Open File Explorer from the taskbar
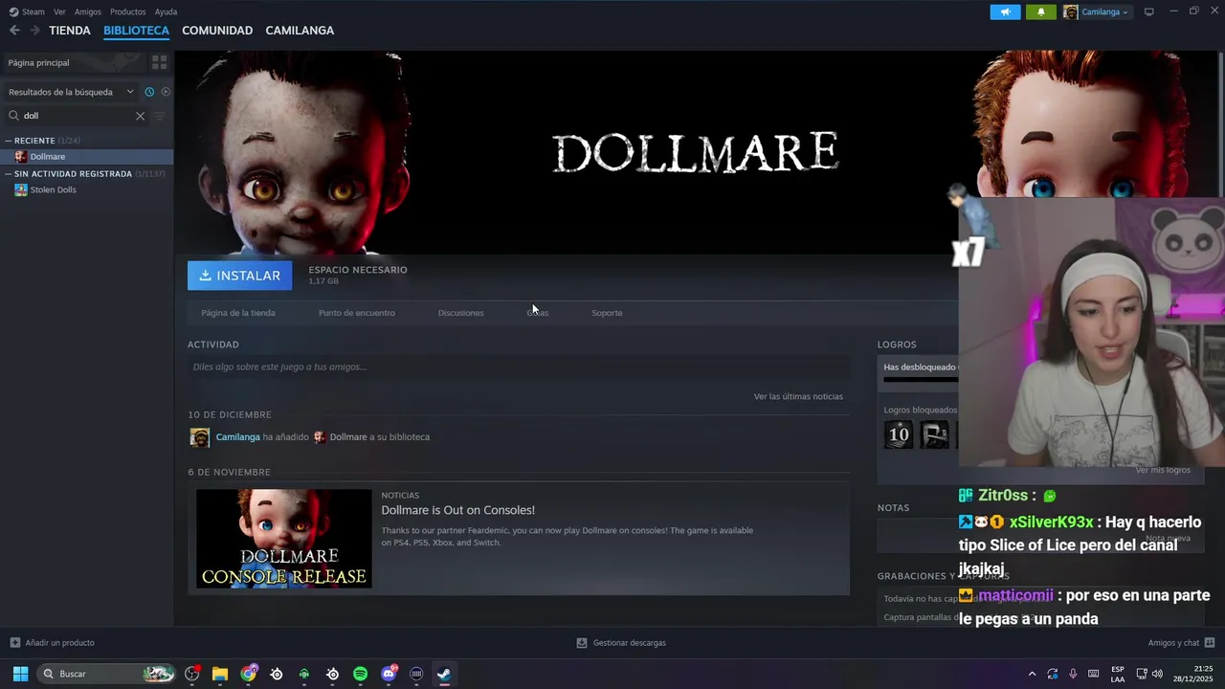The image size is (1225, 689). (220, 674)
